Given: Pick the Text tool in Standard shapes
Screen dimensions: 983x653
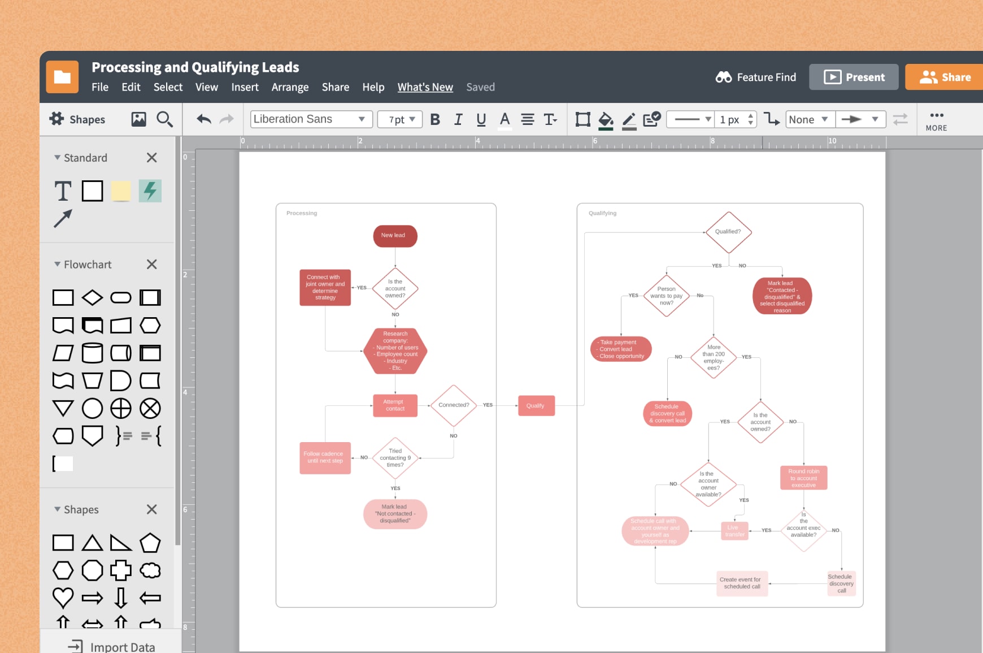Looking at the screenshot, I should (63, 191).
